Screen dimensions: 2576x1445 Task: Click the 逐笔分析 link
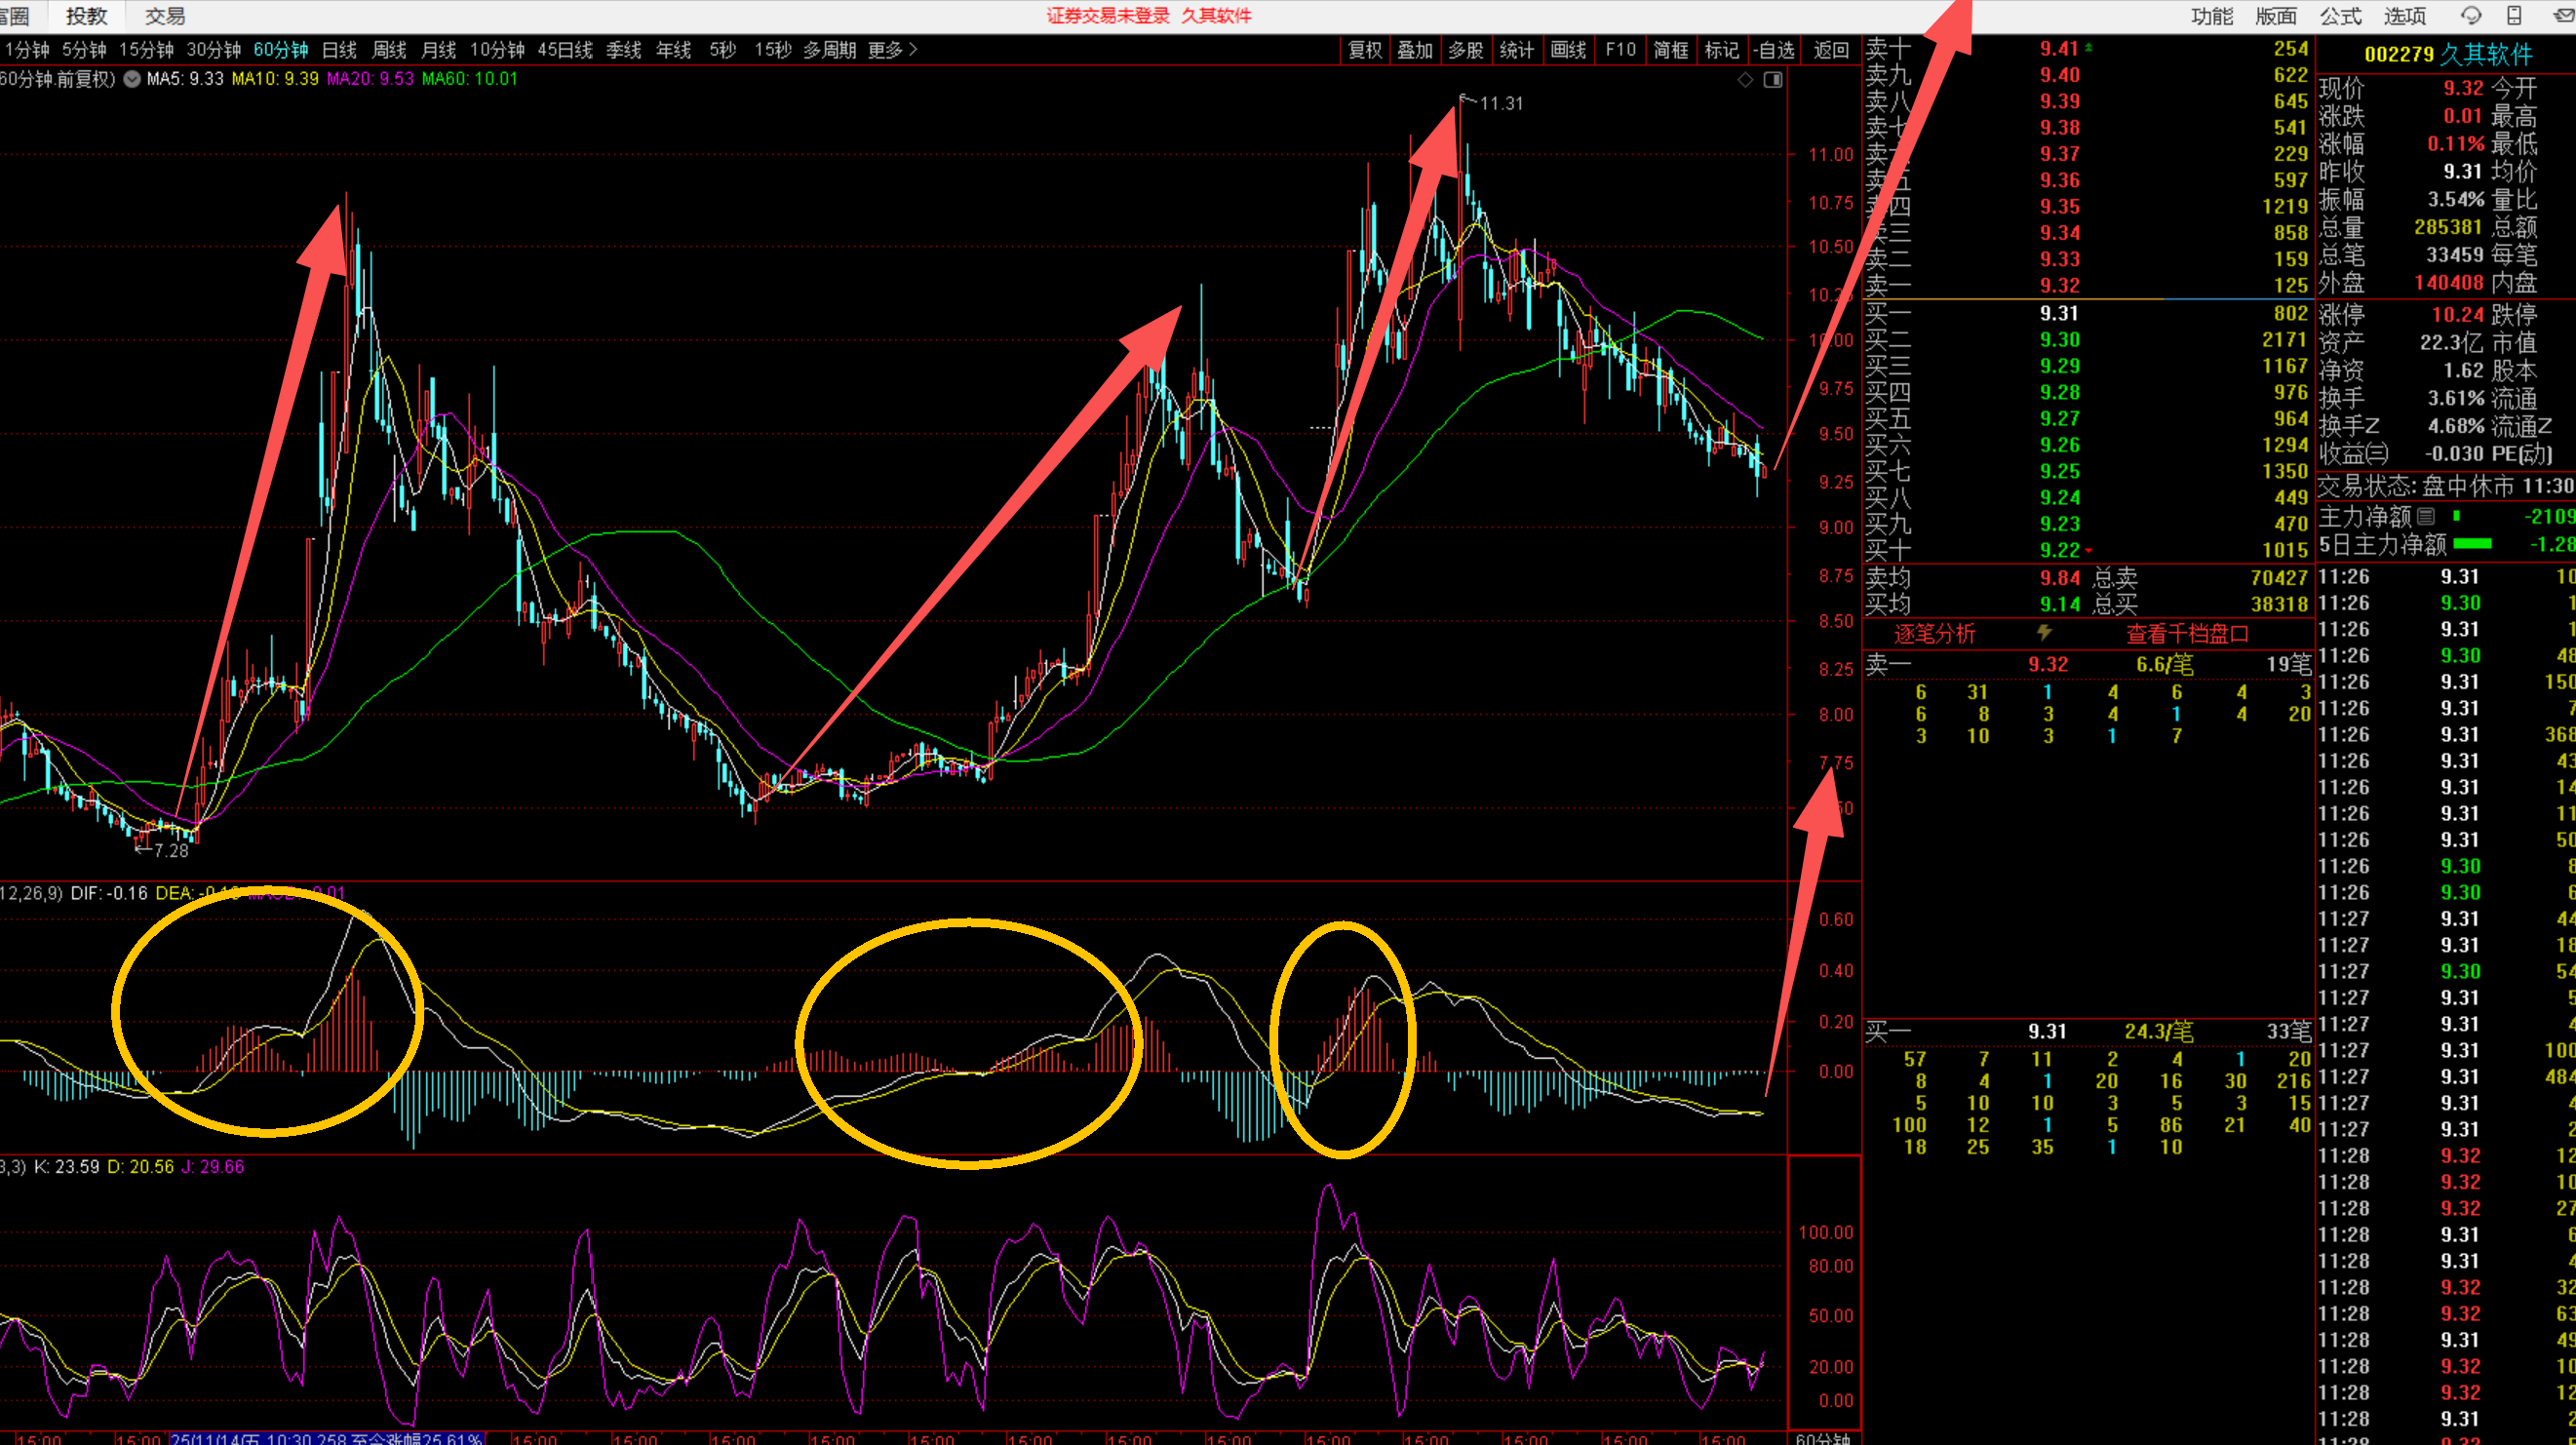(1934, 633)
